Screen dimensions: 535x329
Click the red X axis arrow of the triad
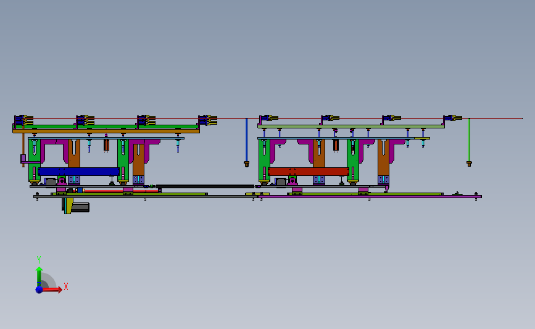coord(51,289)
